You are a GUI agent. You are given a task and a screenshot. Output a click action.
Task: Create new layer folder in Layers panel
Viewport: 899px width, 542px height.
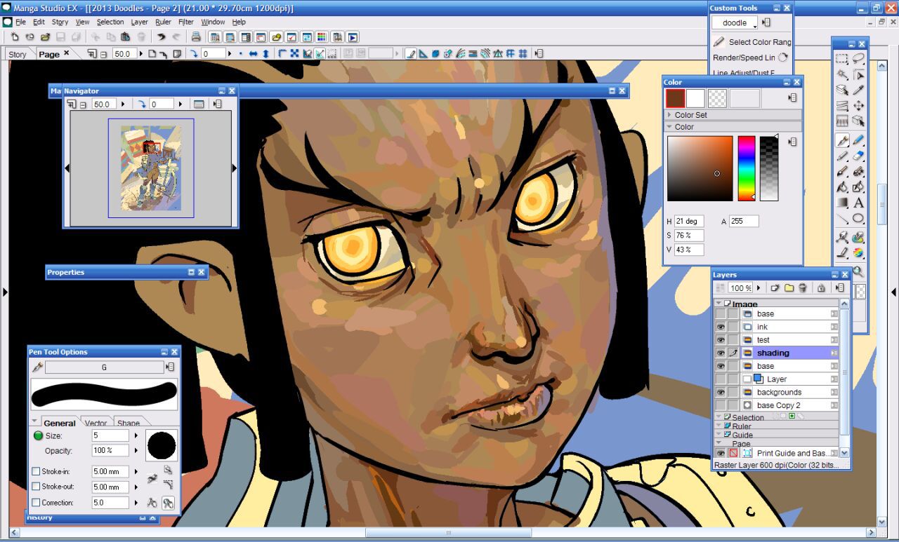789,288
